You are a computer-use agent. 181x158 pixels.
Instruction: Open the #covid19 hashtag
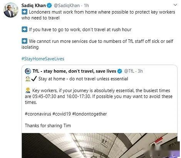pos(62,114)
